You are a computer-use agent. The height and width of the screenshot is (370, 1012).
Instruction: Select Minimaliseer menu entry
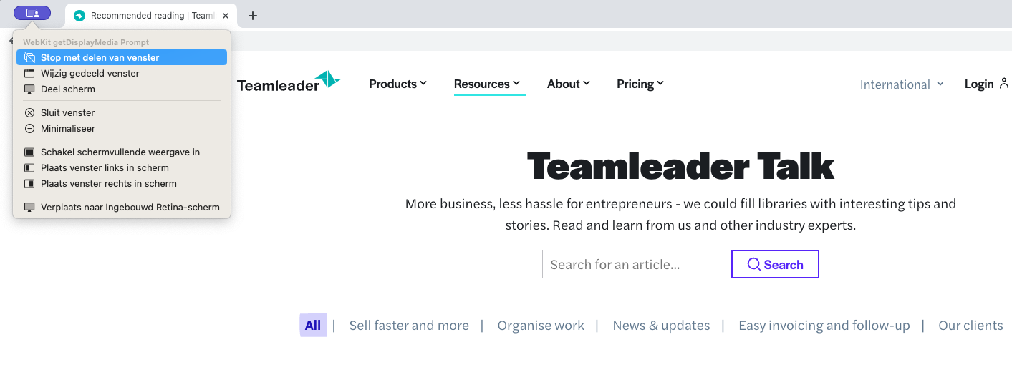[122, 128]
